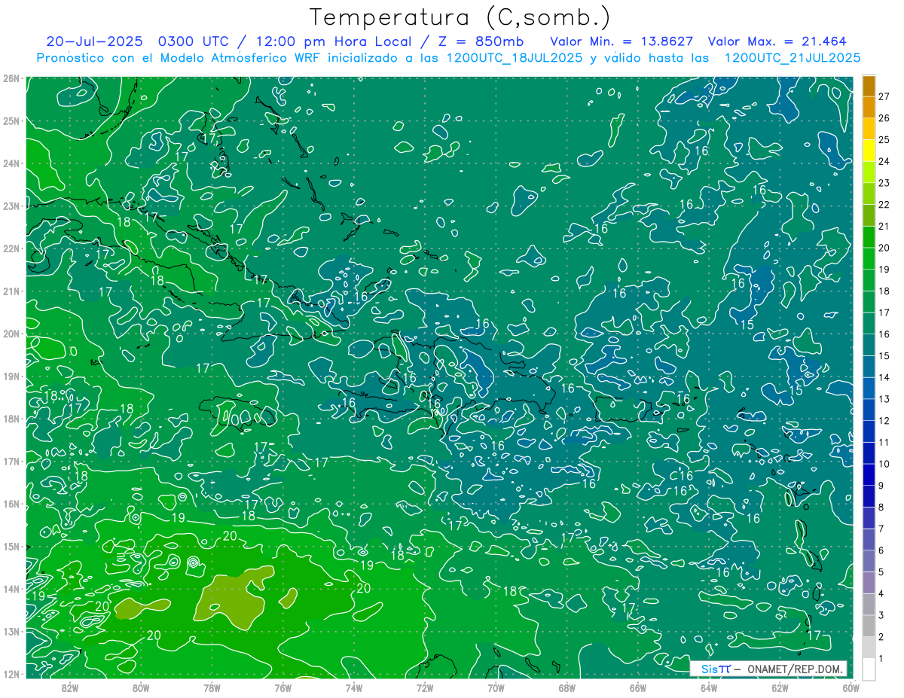Click the "70W" longitude axis label
The height and width of the screenshot is (698, 904).
[496, 687]
